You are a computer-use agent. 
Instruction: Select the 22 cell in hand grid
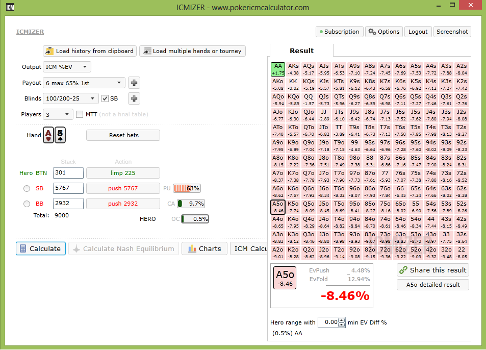[462, 253]
